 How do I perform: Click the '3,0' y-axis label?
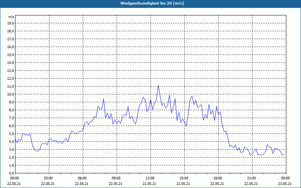(12, 149)
